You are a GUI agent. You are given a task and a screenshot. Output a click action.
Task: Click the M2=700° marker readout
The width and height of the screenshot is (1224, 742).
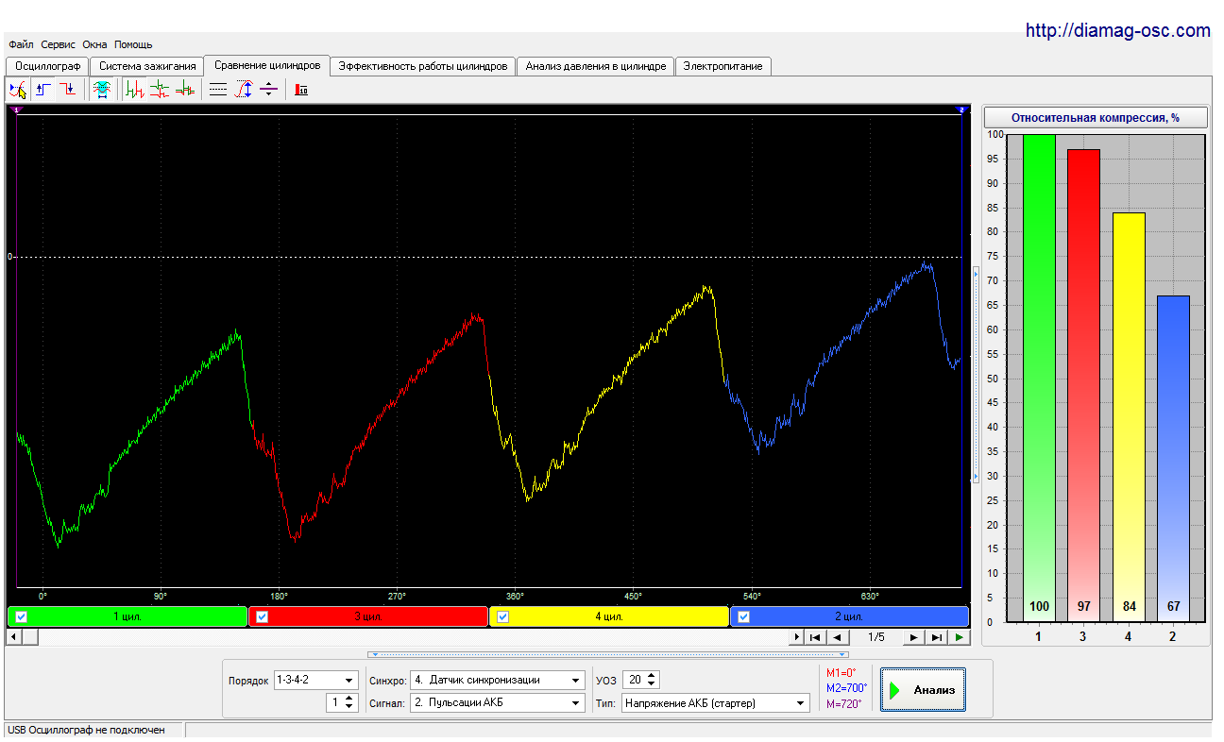(x=846, y=688)
